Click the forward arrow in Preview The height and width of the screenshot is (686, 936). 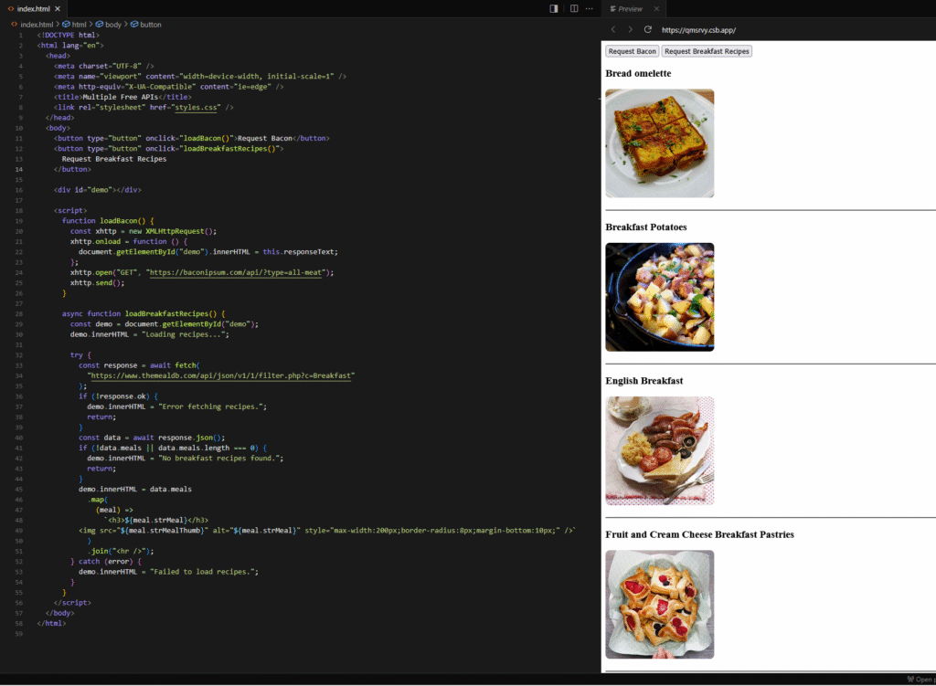pos(630,29)
